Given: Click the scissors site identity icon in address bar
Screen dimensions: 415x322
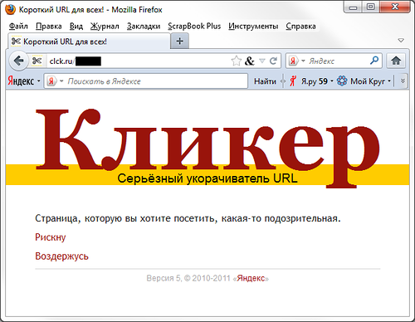Looking at the screenshot, I should (x=37, y=61).
